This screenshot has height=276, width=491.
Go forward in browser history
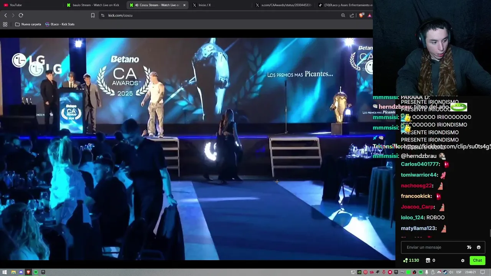(x=13, y=15)
